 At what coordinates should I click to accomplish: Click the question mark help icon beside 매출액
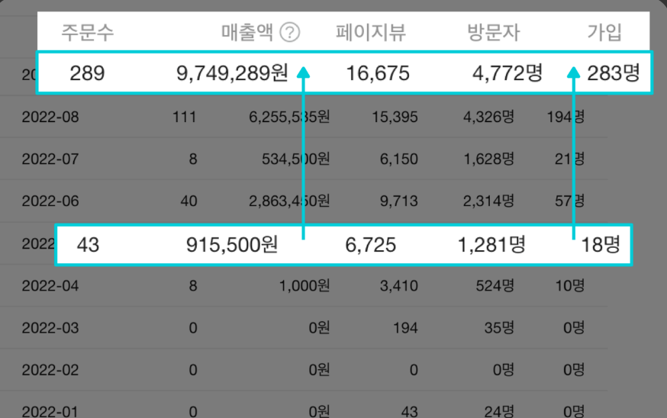pyautogui.click(x=290, y=32)
